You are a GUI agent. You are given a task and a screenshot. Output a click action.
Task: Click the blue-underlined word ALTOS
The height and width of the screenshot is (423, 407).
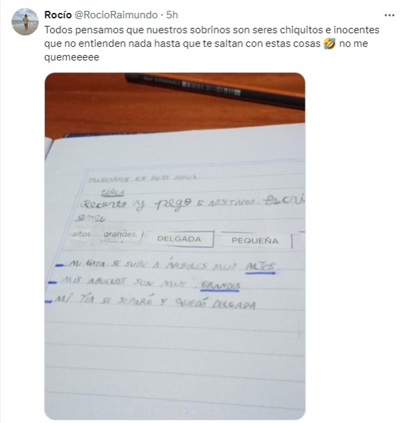click(x=260, y=267)
